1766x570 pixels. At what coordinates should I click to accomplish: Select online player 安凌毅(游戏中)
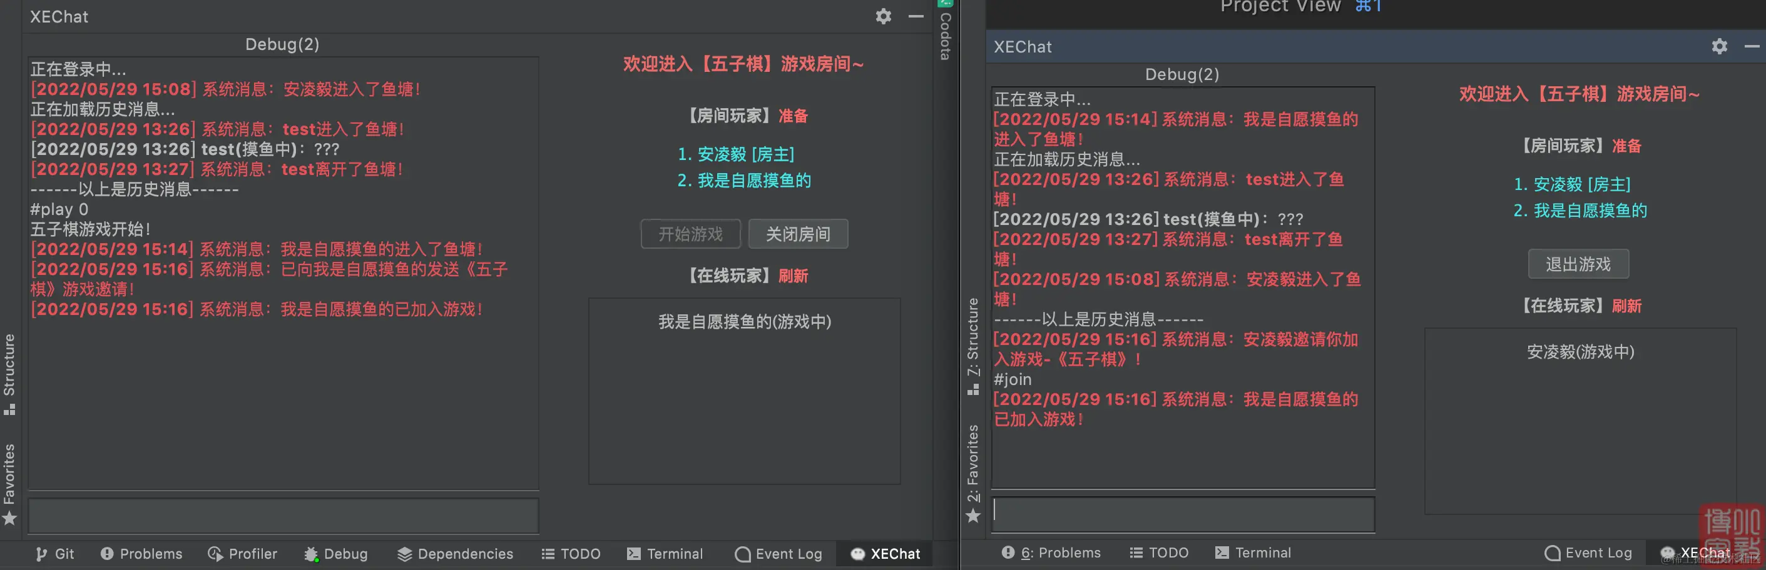[1580, 351]
